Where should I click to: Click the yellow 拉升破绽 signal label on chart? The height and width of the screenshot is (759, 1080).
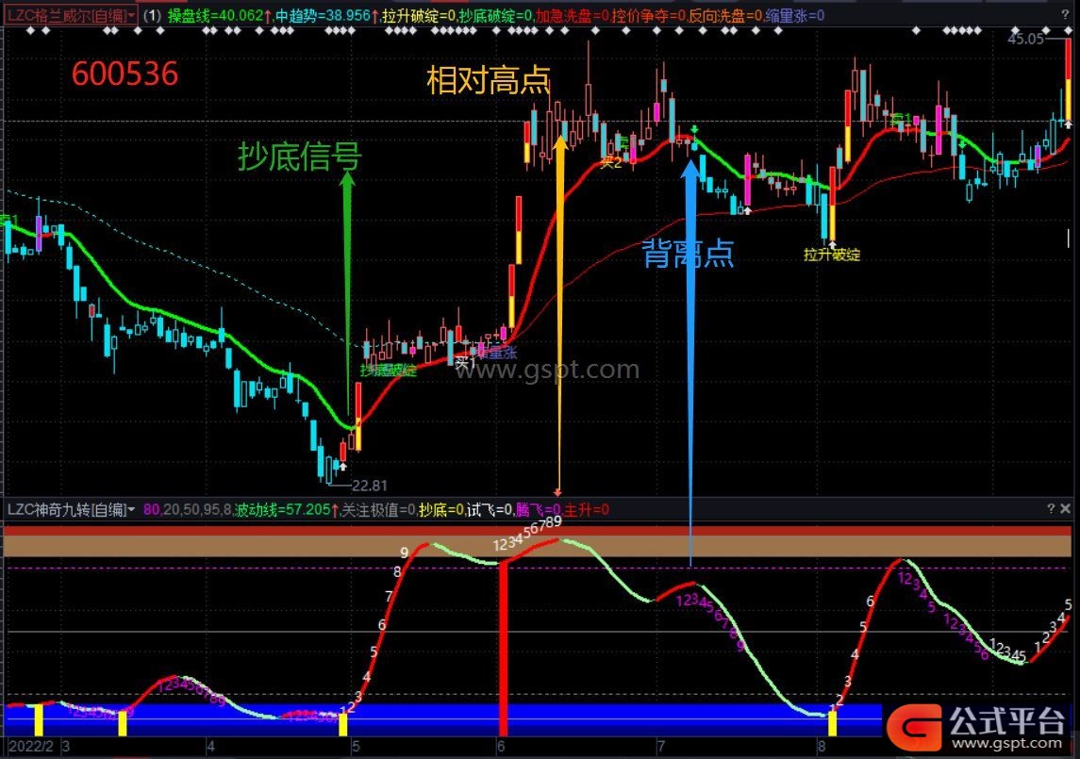(x=832, y=255)
